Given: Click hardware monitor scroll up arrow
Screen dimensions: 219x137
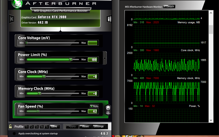Looking at the screenshot, I should [211, 13].
